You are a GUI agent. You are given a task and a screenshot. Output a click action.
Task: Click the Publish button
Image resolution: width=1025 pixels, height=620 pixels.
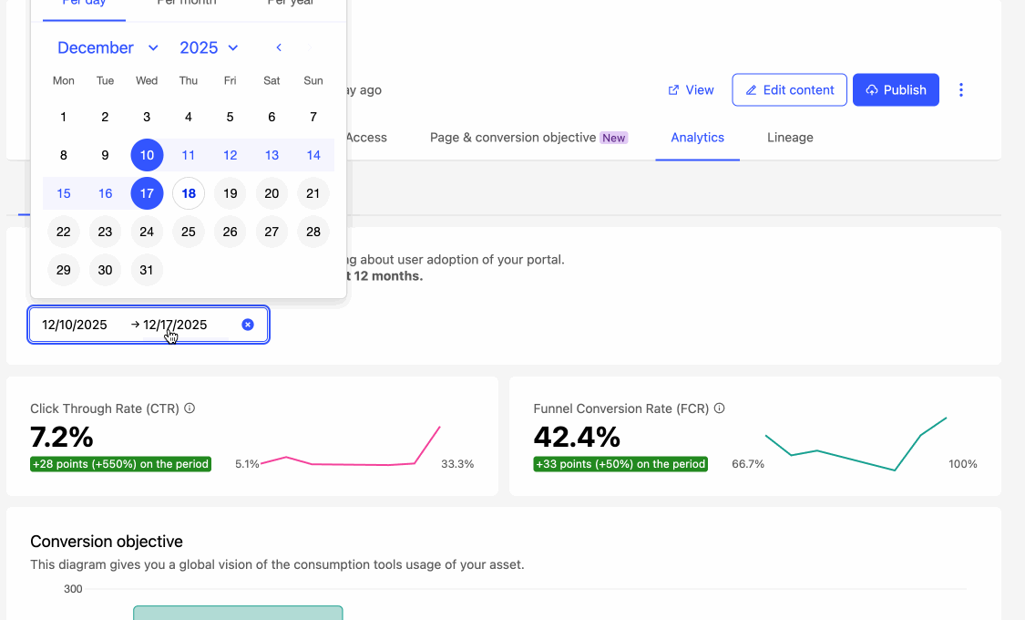(x=895, y=90)
